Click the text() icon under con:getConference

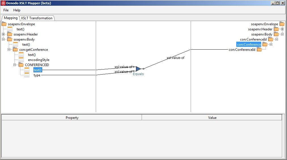21,55
